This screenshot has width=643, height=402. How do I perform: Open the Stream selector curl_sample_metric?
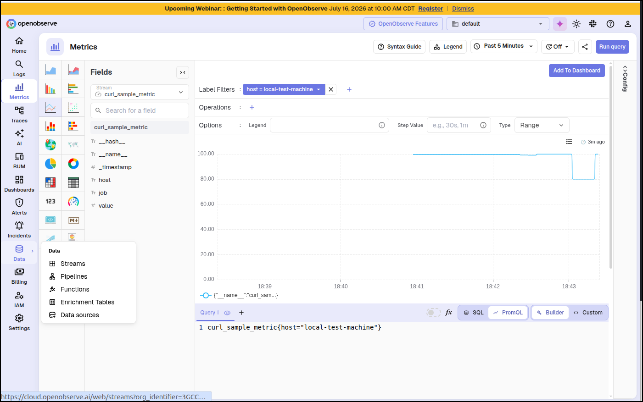coord(140,92)
